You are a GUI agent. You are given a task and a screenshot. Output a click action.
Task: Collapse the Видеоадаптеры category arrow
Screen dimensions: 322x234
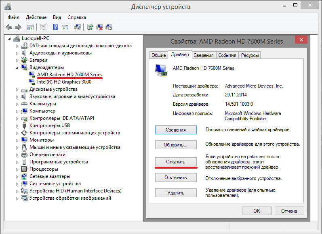[17, 68]
